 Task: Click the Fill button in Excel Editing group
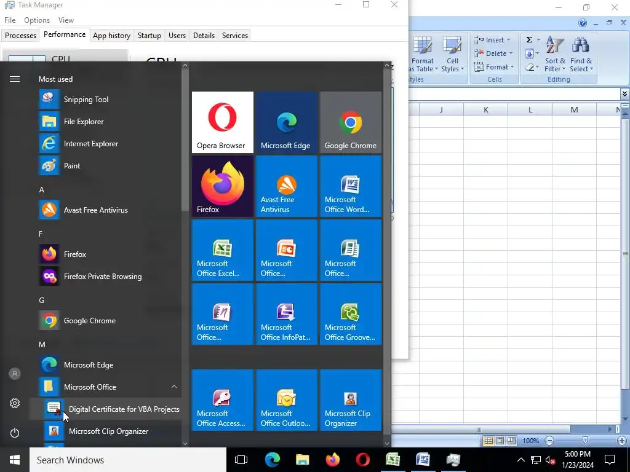[530, 53]
